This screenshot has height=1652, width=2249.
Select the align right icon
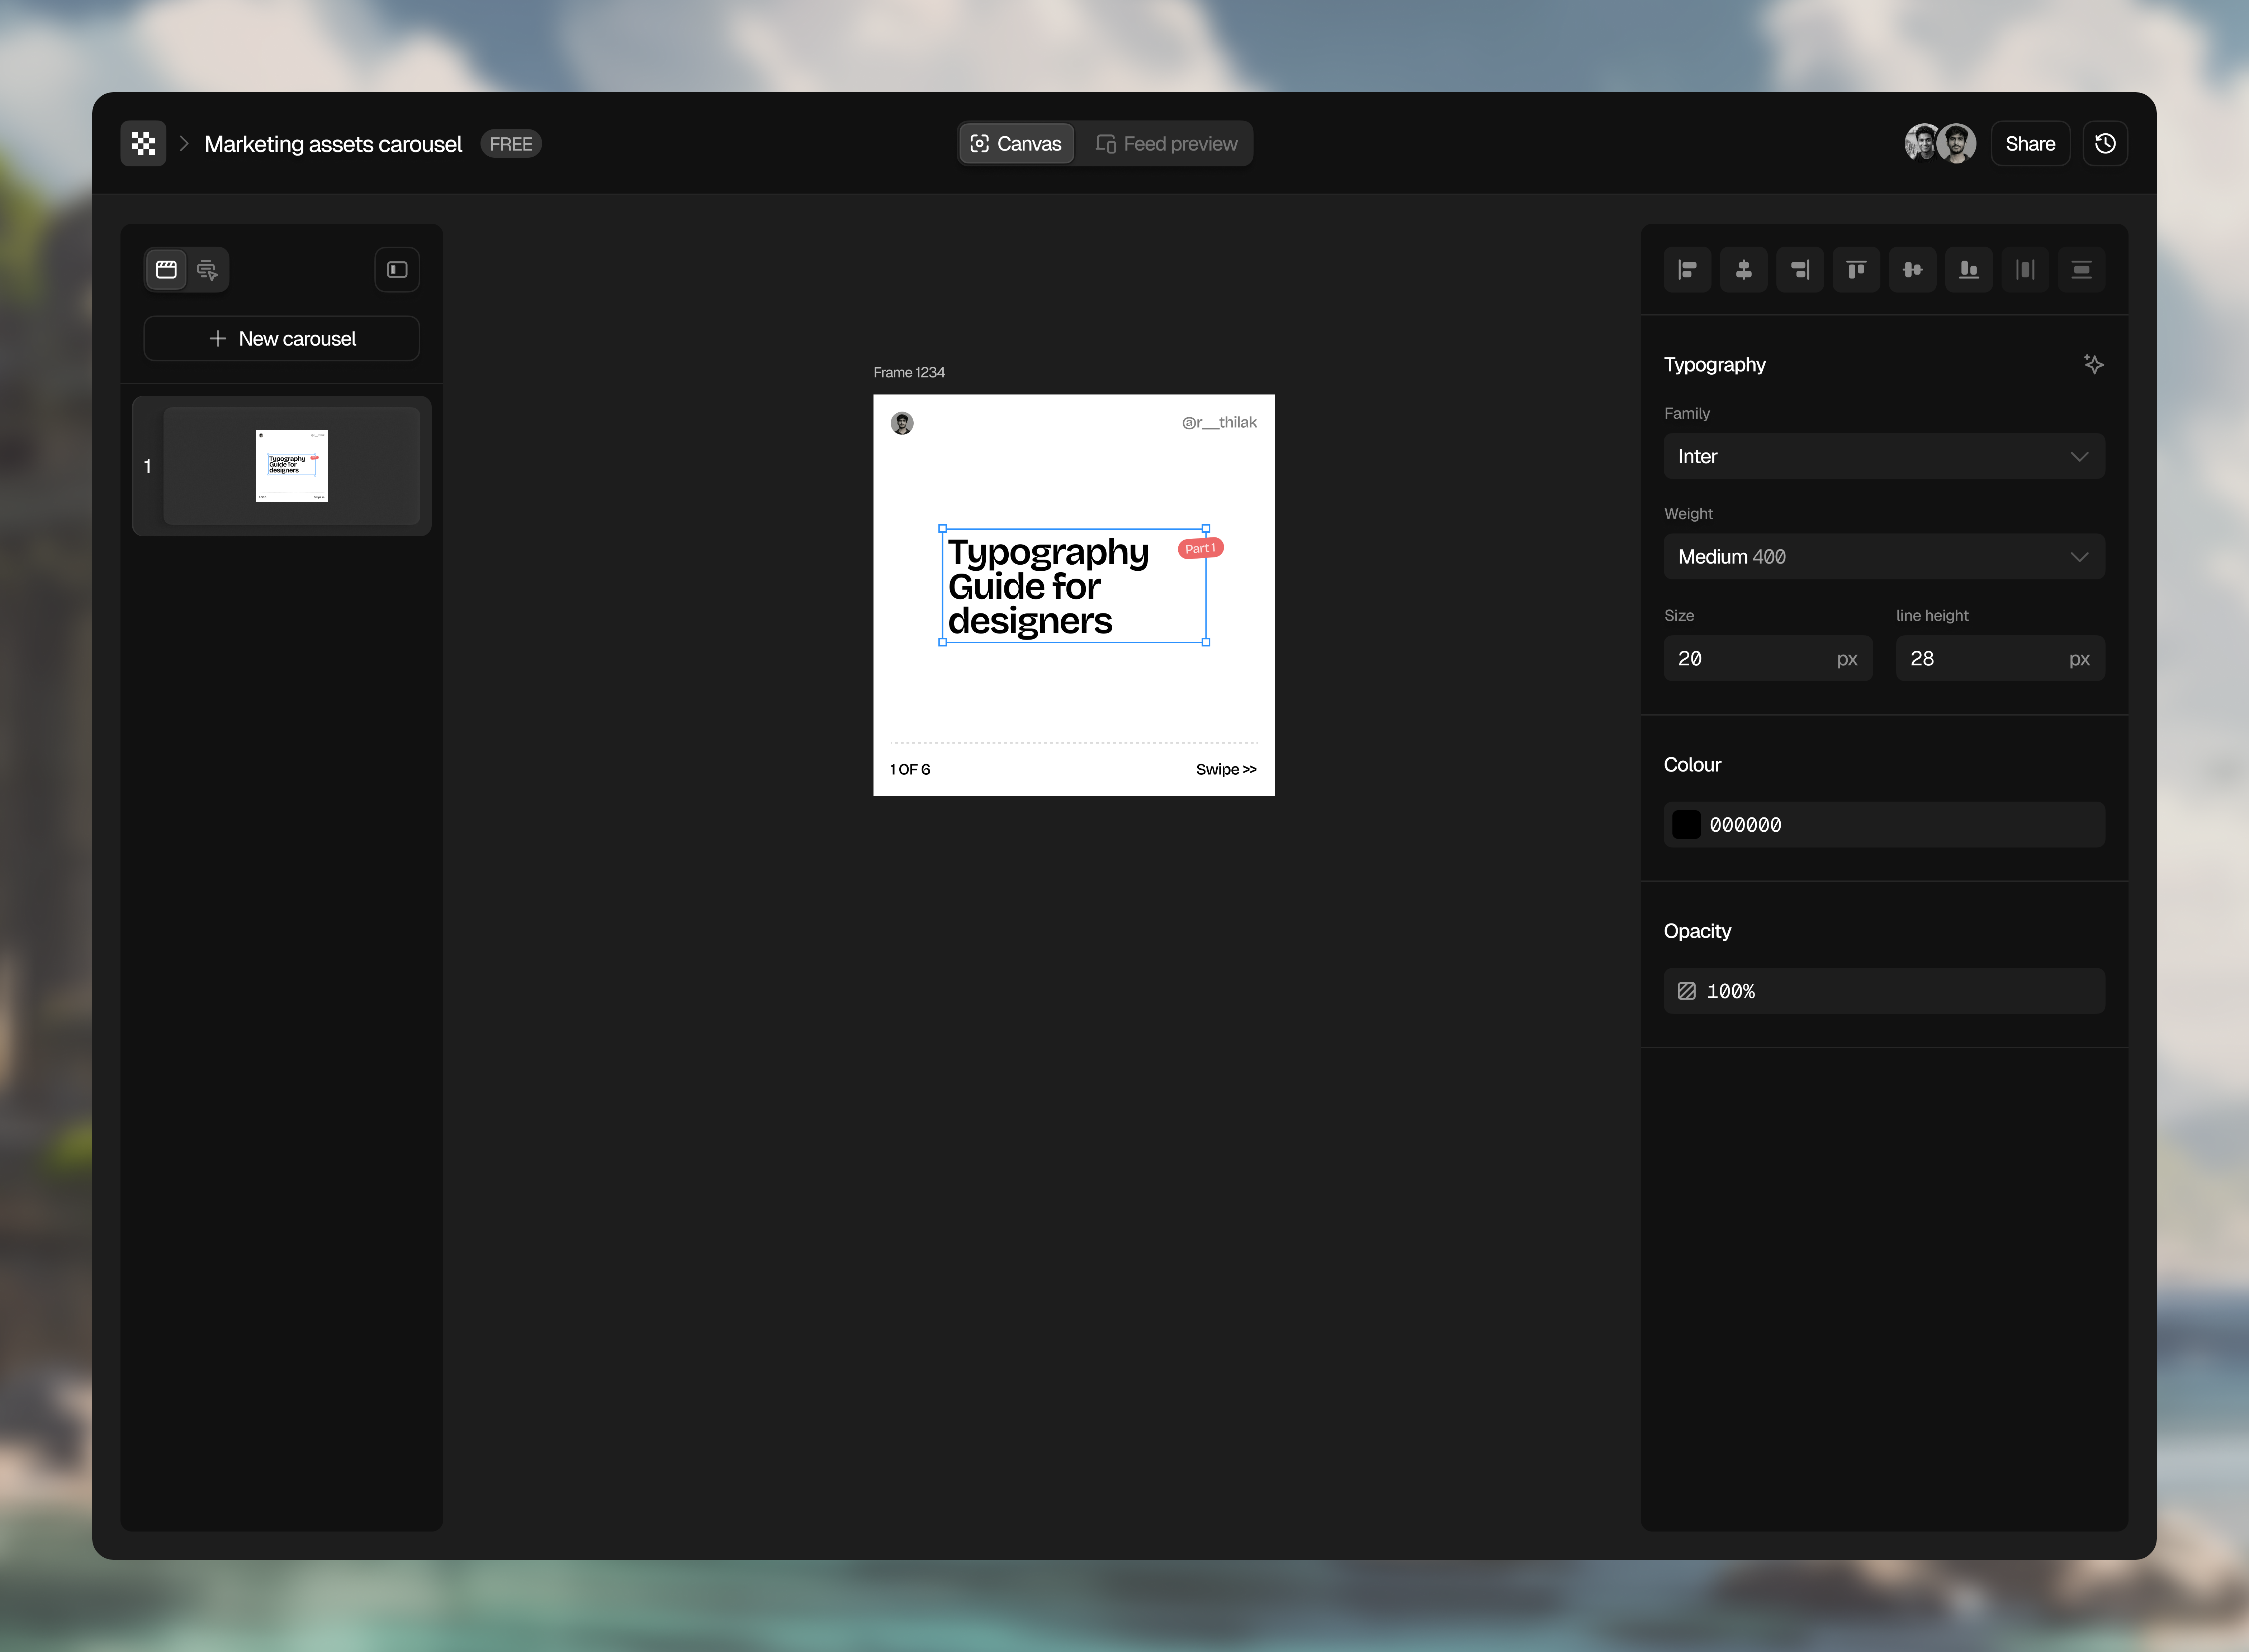(x=1800, y=269)
